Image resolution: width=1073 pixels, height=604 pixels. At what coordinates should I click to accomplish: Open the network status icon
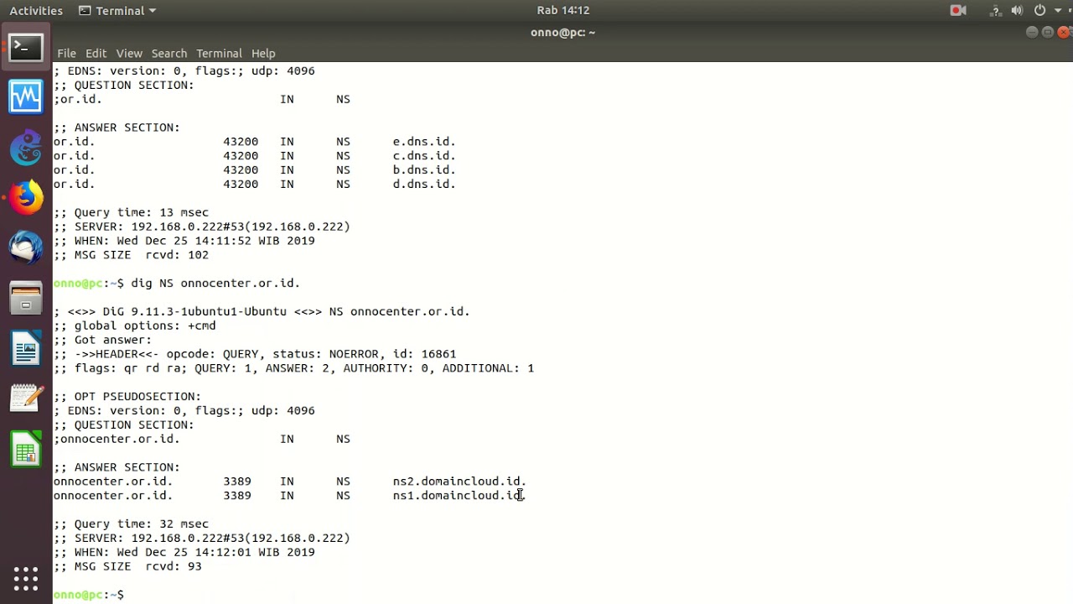pos(996,10)
